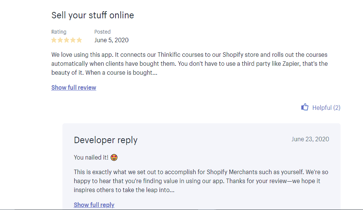
Task: Mark review as Helpful (2)
Action: point(326,108)
